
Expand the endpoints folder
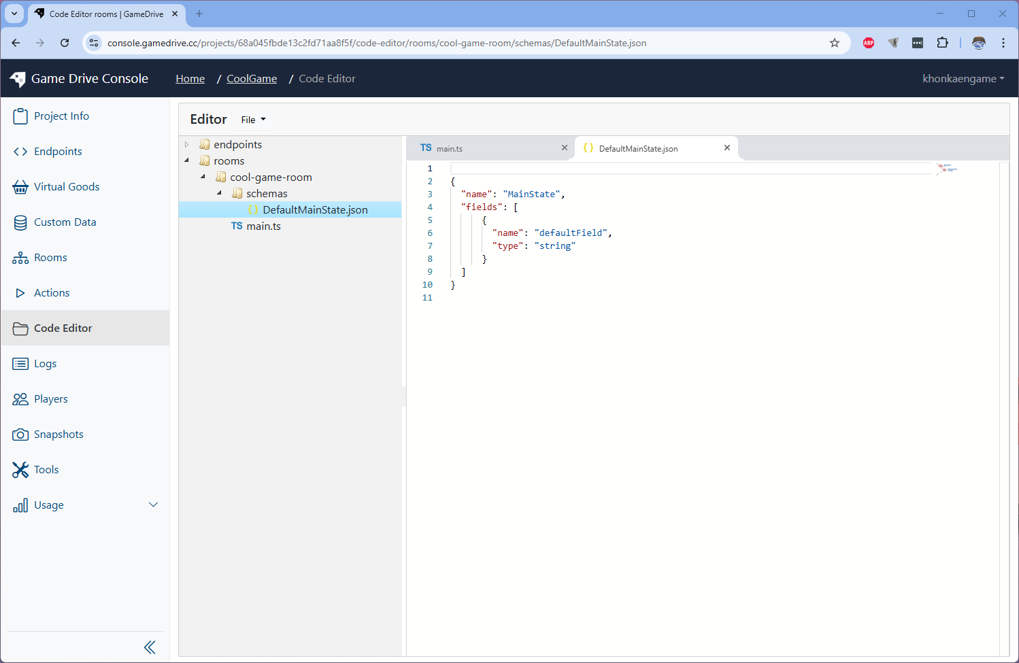[x=186, y=144]
